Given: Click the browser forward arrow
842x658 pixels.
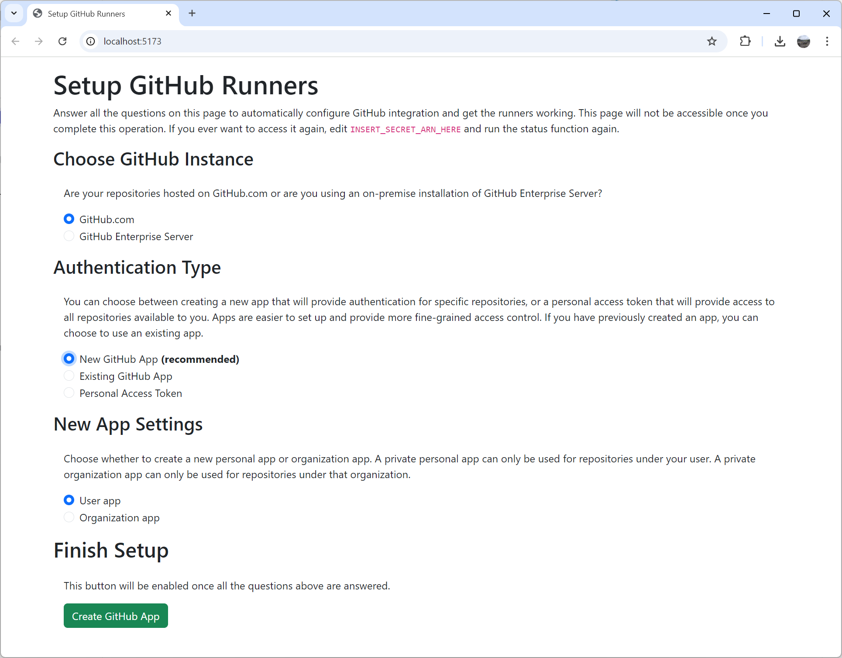Looking at the screenshot, I should coord(39,41).
